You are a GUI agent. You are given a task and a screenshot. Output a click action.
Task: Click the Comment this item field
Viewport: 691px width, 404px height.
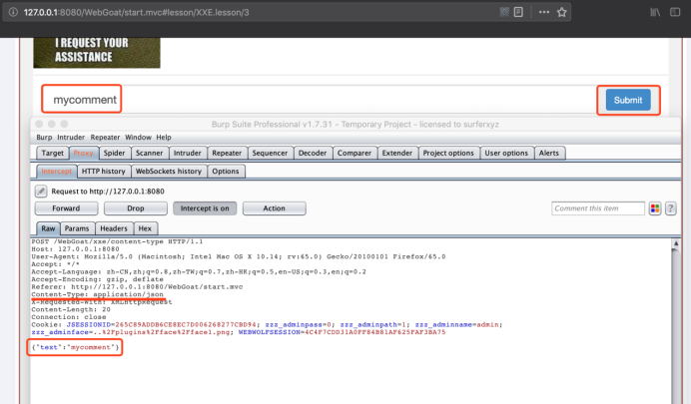click(597, 208)
